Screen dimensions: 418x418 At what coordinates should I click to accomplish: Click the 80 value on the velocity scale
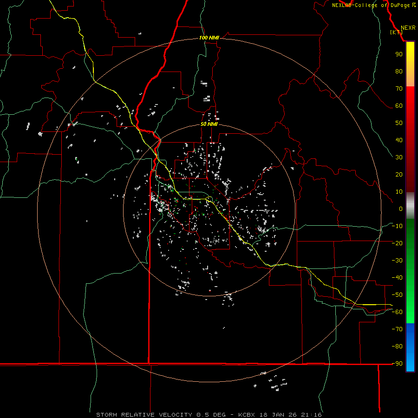399,72
